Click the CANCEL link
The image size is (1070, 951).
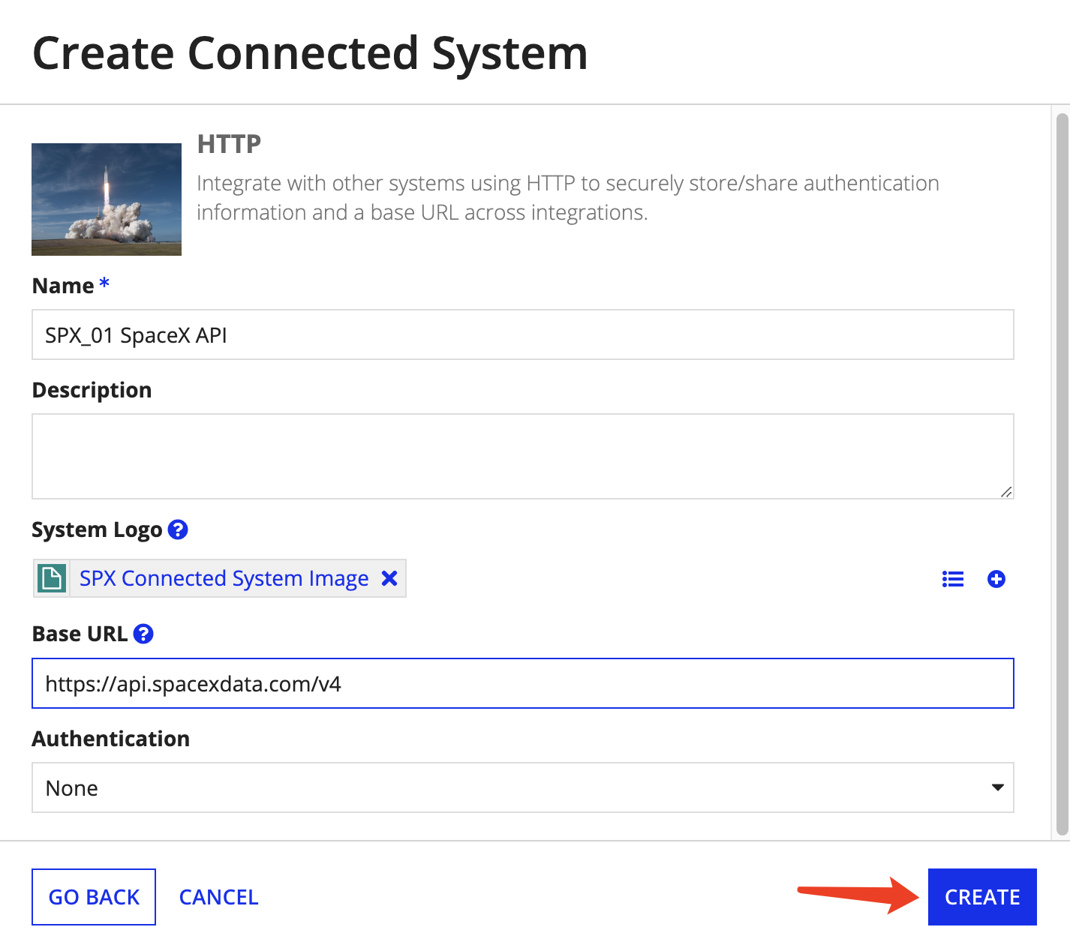coord(218,897)
